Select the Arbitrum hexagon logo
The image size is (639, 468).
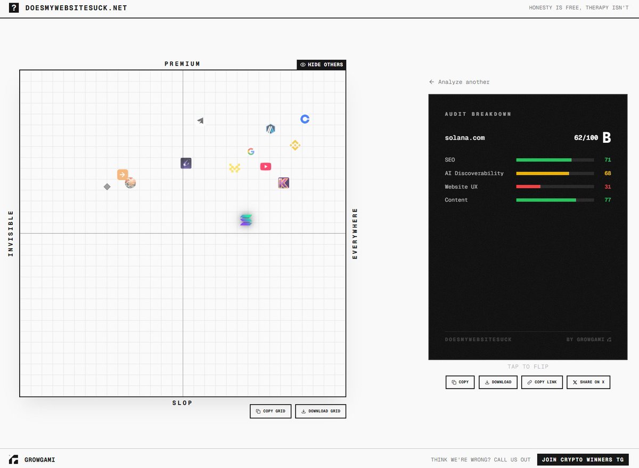271,128
